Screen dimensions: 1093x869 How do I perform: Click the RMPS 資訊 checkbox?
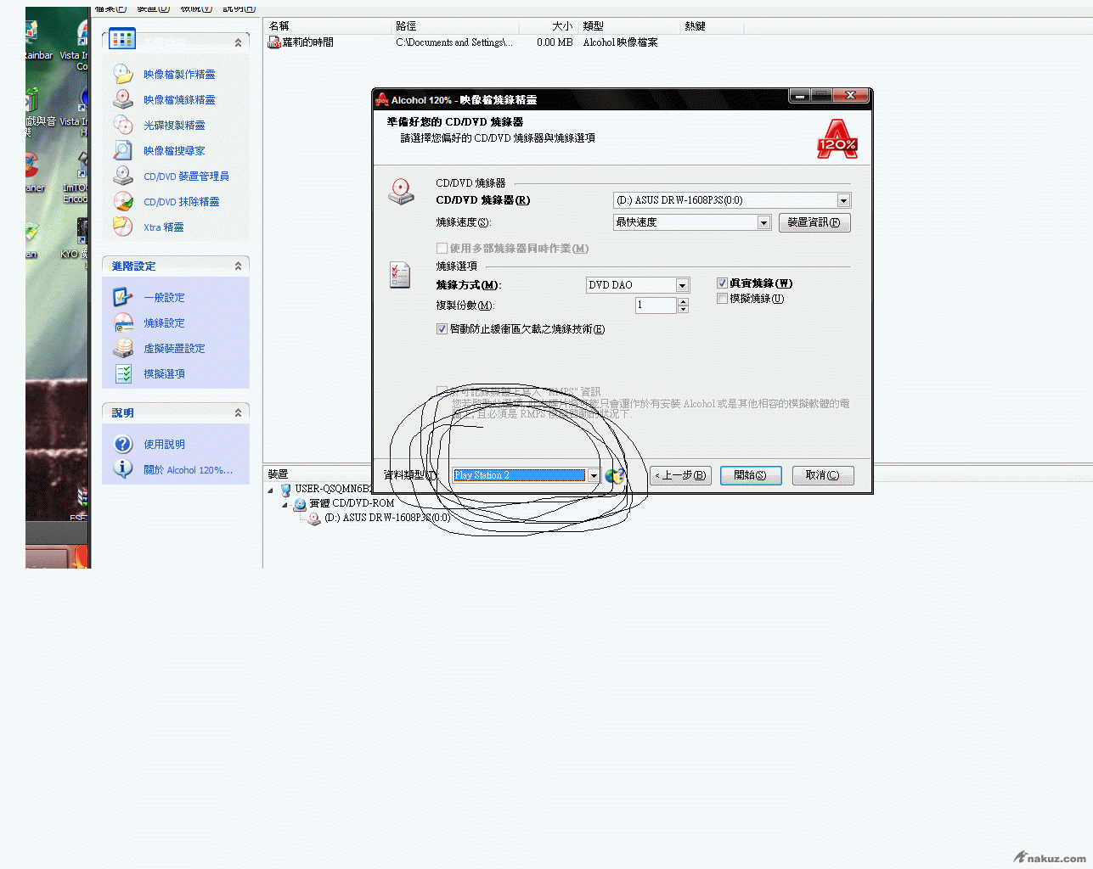click(x=442, y=392)
